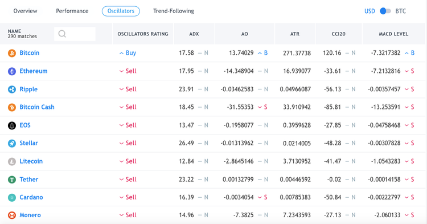Click the Bitcoin coin icon
427x224 pixels.
pyautogui.click(x=12, y=53)
